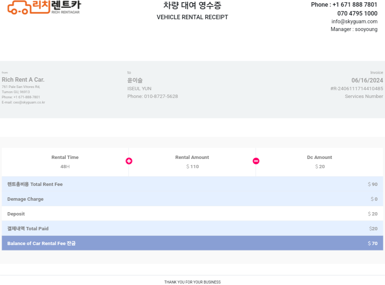Click the customer phone 010-8727-5628
The height and width of the screenshot is (285, 385).
161,96
